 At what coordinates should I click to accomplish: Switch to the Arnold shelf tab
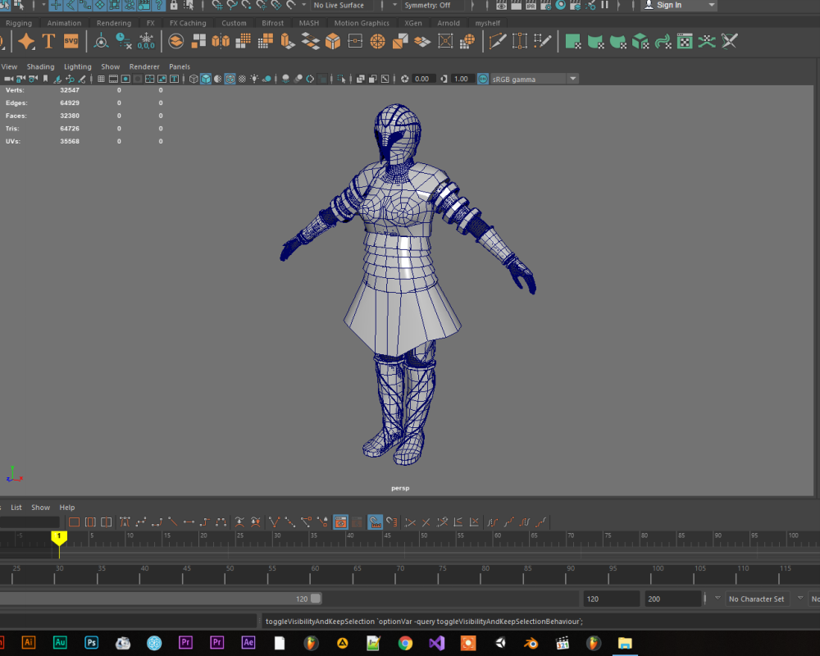click(x=449, y=23)
